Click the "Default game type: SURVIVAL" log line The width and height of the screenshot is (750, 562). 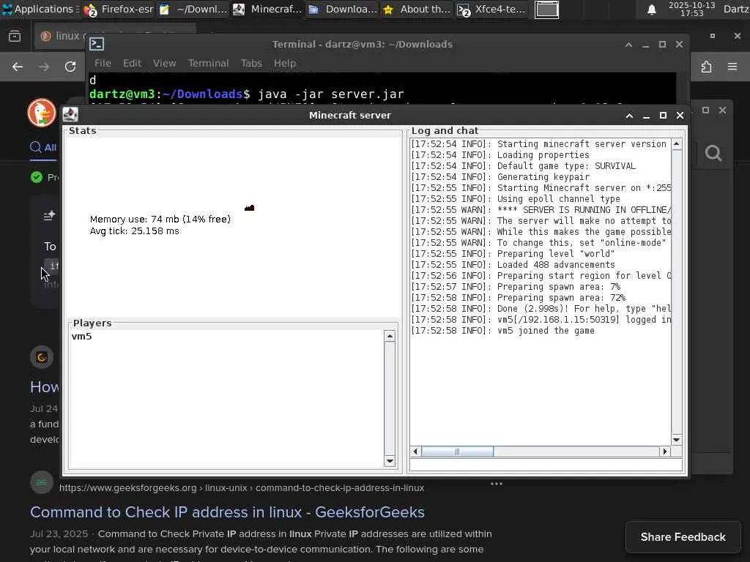[523, 166]
